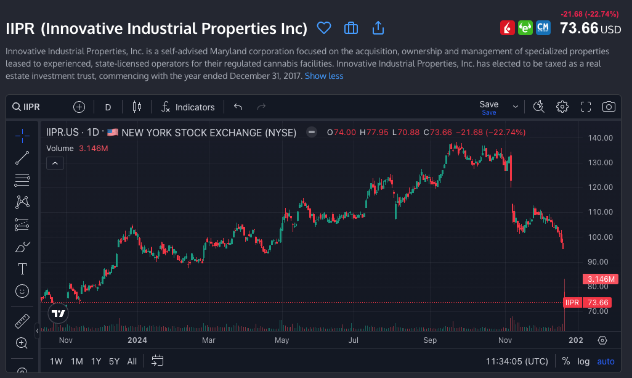
Task: Change chart style with candlestick icon
Action: coord(137,107)
